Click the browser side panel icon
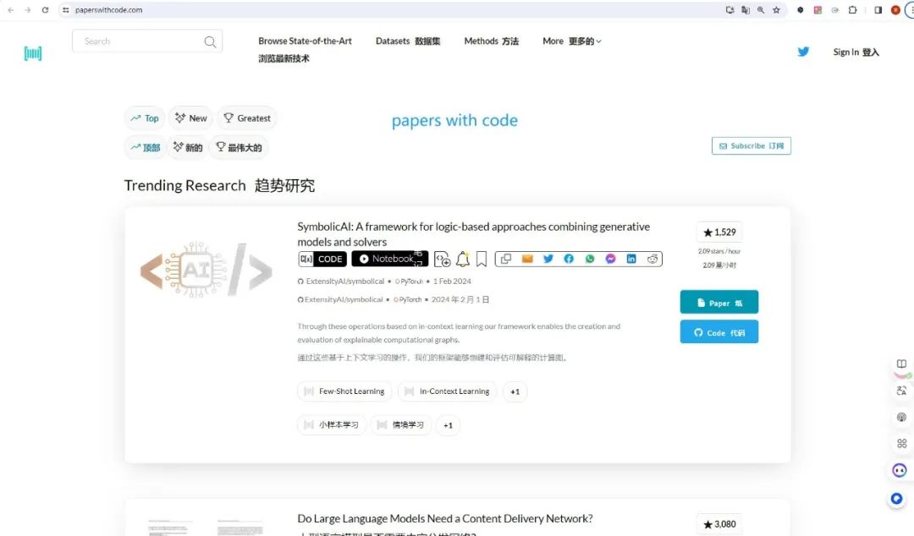Screen dimensions: 914x536 [878, 10]
